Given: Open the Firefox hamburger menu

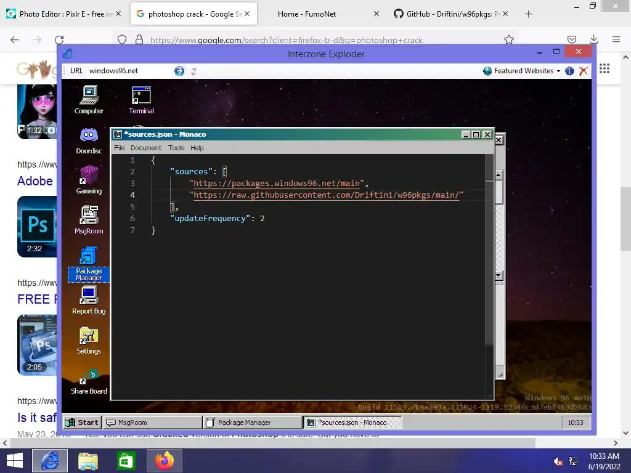Looking at the screenshot, I should coord(616,39).
